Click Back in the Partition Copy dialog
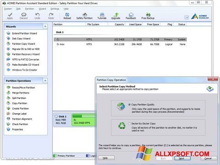 [x=164, y=159]
